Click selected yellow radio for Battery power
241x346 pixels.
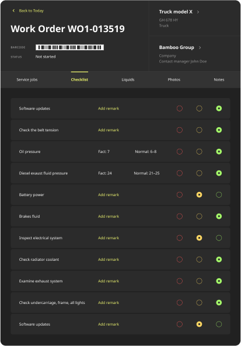click(200, 195)
